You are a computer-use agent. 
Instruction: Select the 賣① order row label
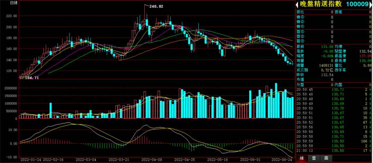click(x=300, y=27)
